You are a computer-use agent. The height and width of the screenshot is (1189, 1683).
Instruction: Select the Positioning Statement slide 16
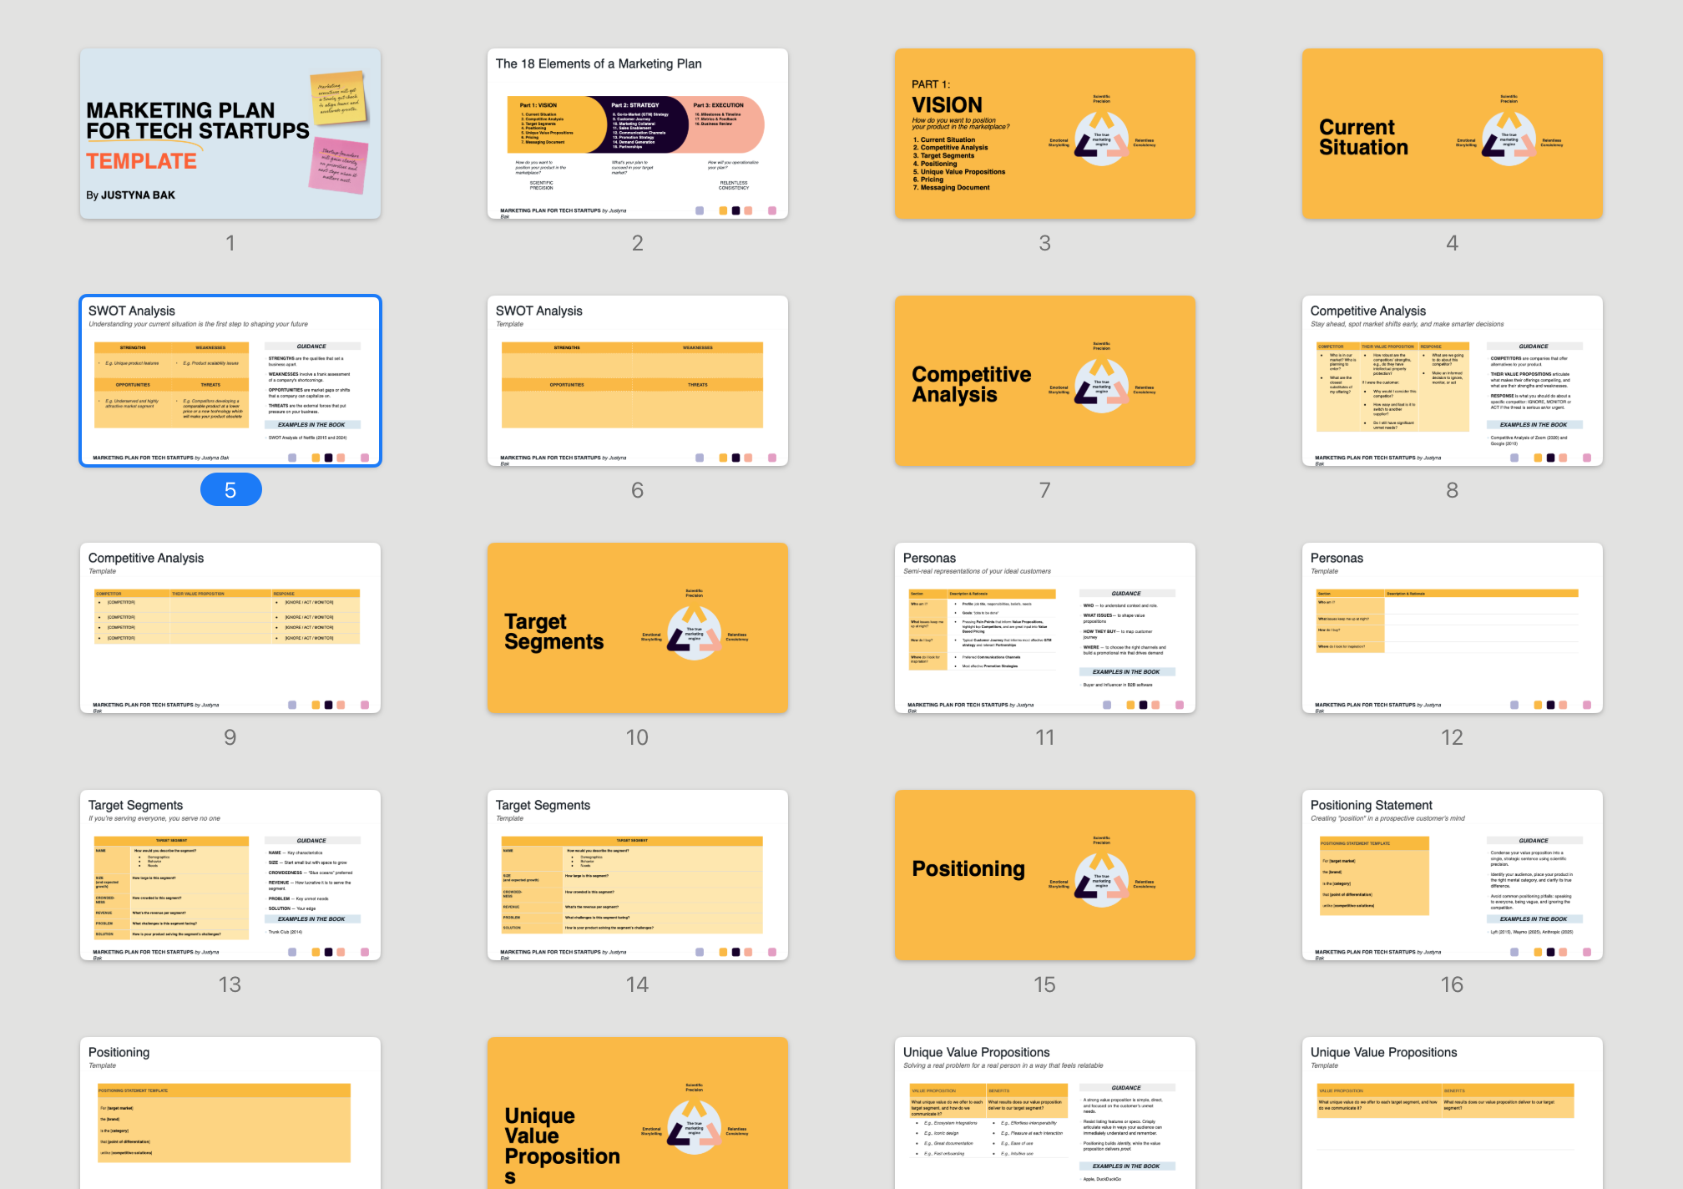point(1452,875)
